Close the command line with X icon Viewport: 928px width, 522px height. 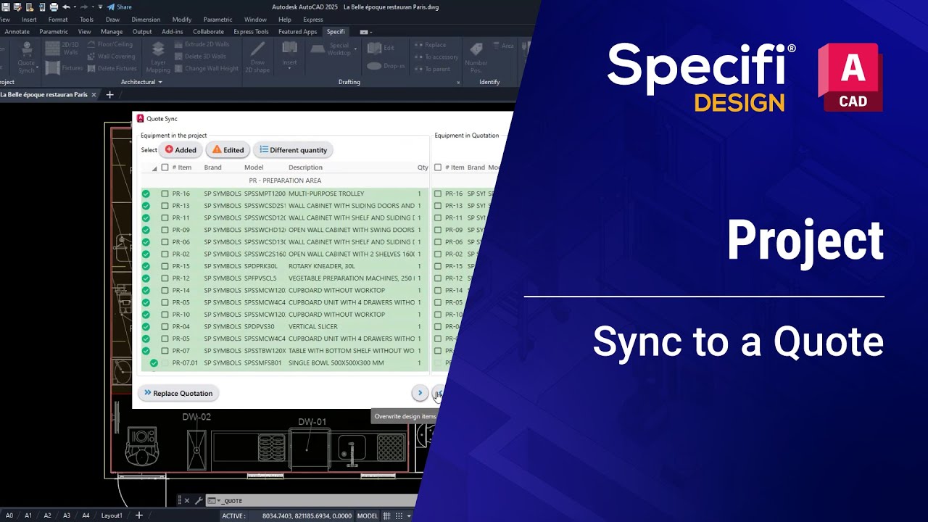click(x=186, y=501)
